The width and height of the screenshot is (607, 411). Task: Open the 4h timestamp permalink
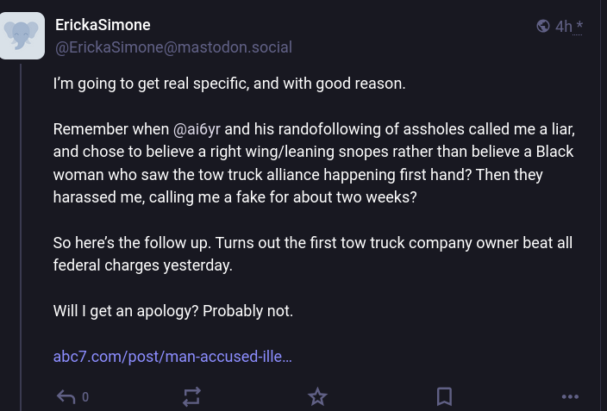(563, 27)
